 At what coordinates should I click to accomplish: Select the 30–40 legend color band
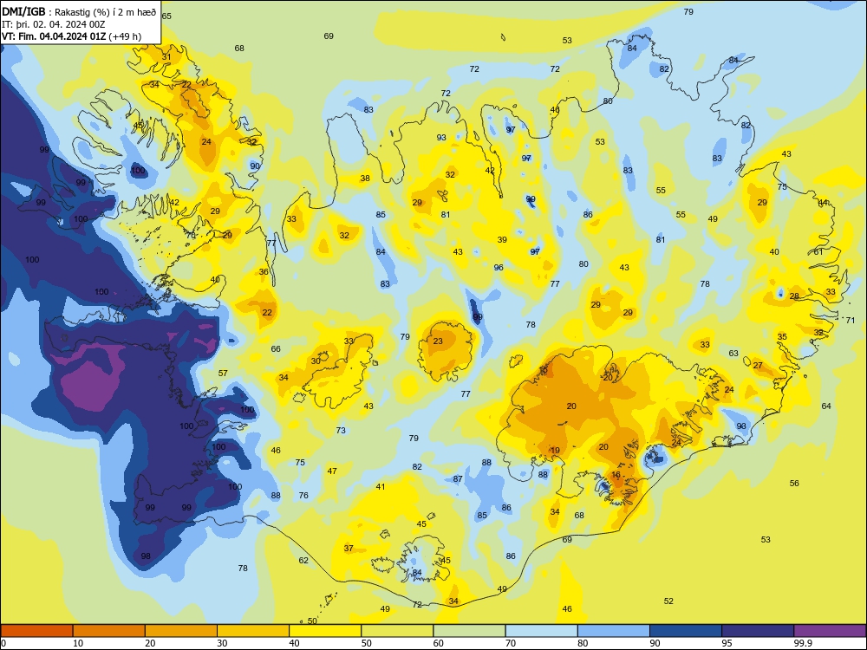click(x=253, y=631)
